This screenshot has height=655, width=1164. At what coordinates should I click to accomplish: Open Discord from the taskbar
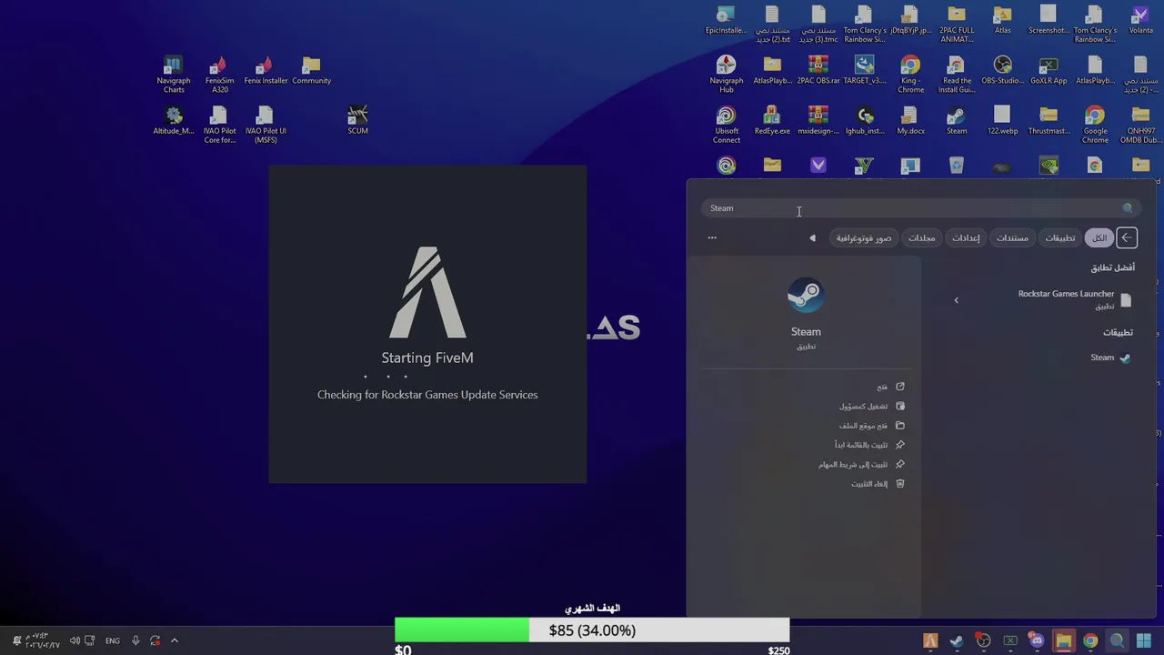pyautogui.click(x=1037, y=640)
